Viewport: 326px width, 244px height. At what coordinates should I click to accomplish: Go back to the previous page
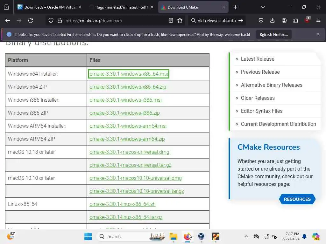pos(8,21)
